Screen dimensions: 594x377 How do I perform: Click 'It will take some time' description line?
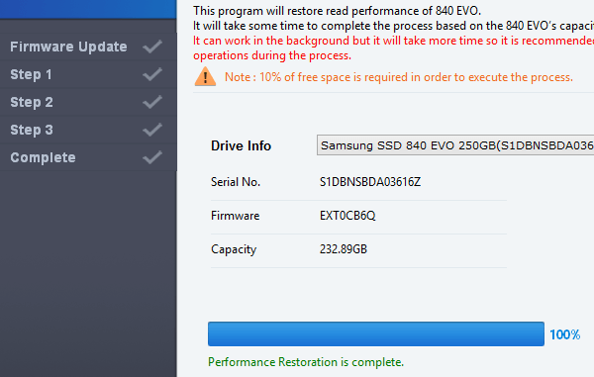[x=394, y=26]
